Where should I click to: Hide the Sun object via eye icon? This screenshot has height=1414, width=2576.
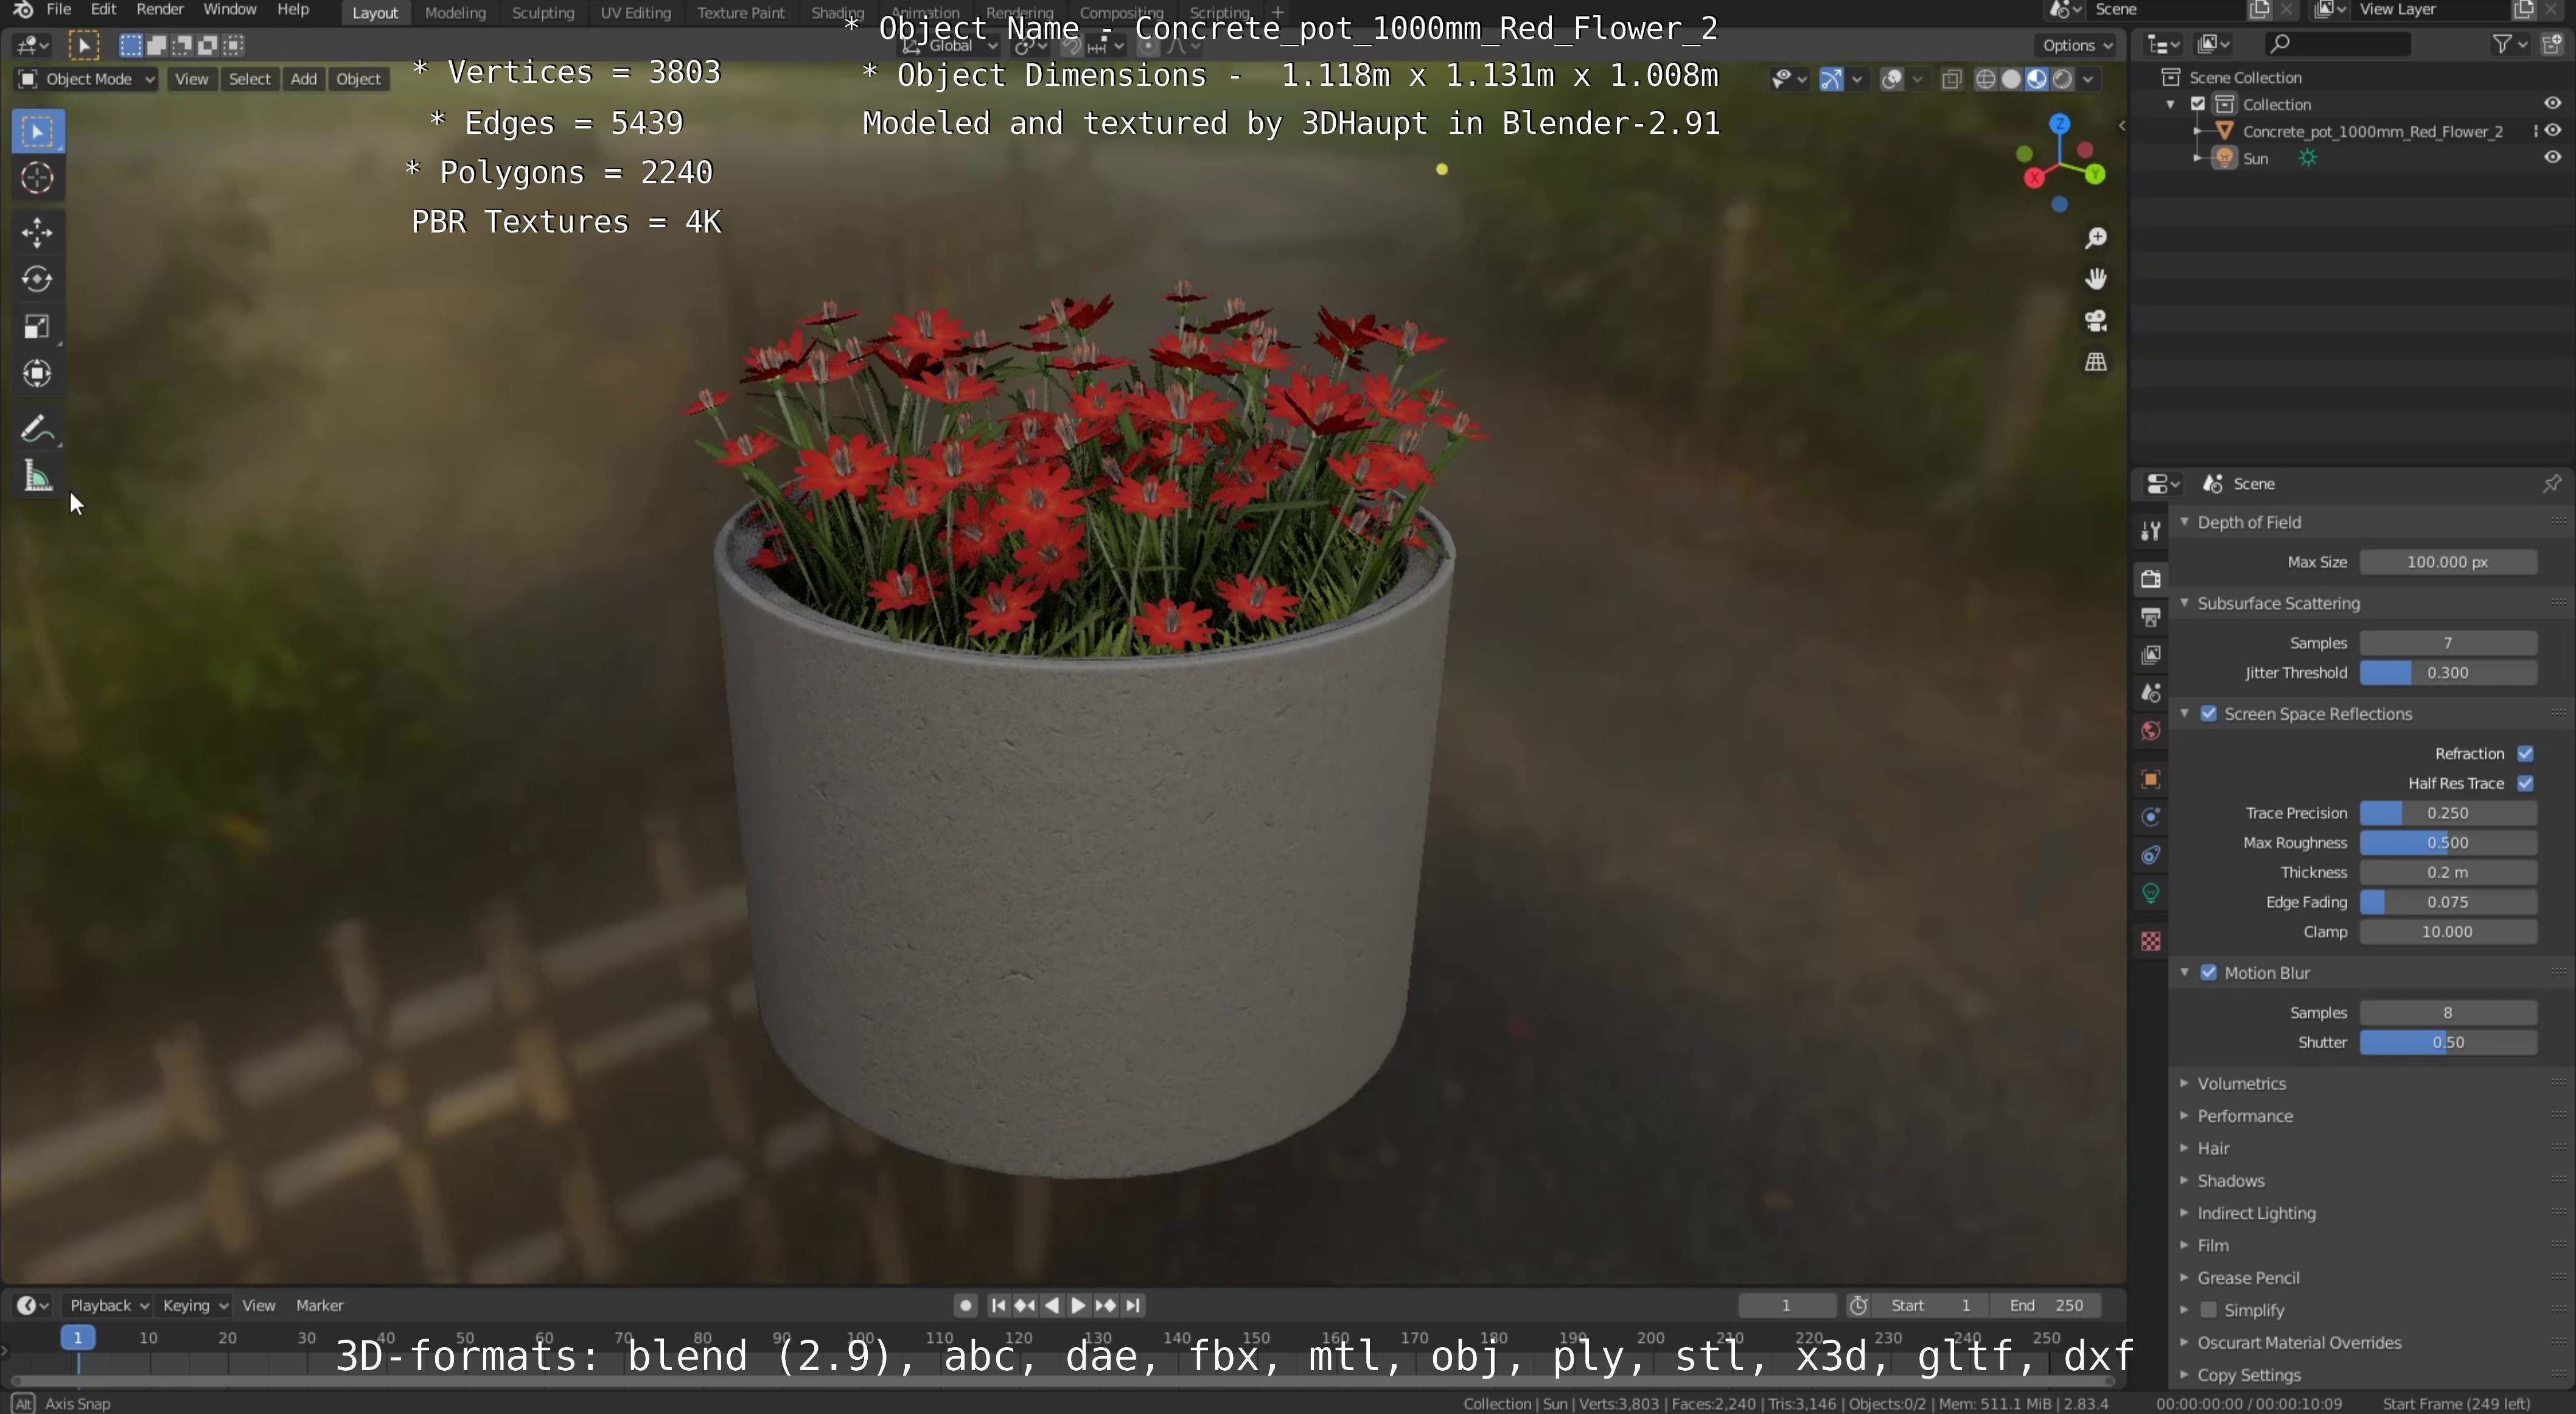[x=2552, y=157]
